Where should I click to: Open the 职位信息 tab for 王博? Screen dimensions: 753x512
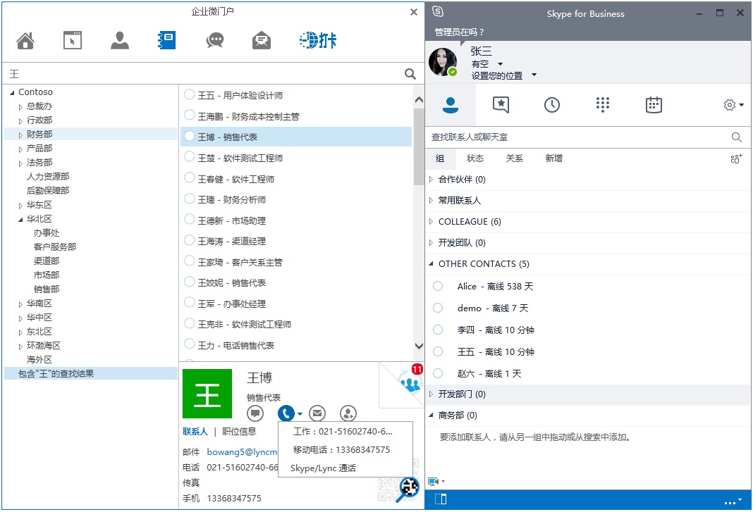click(x=239, y=432)
